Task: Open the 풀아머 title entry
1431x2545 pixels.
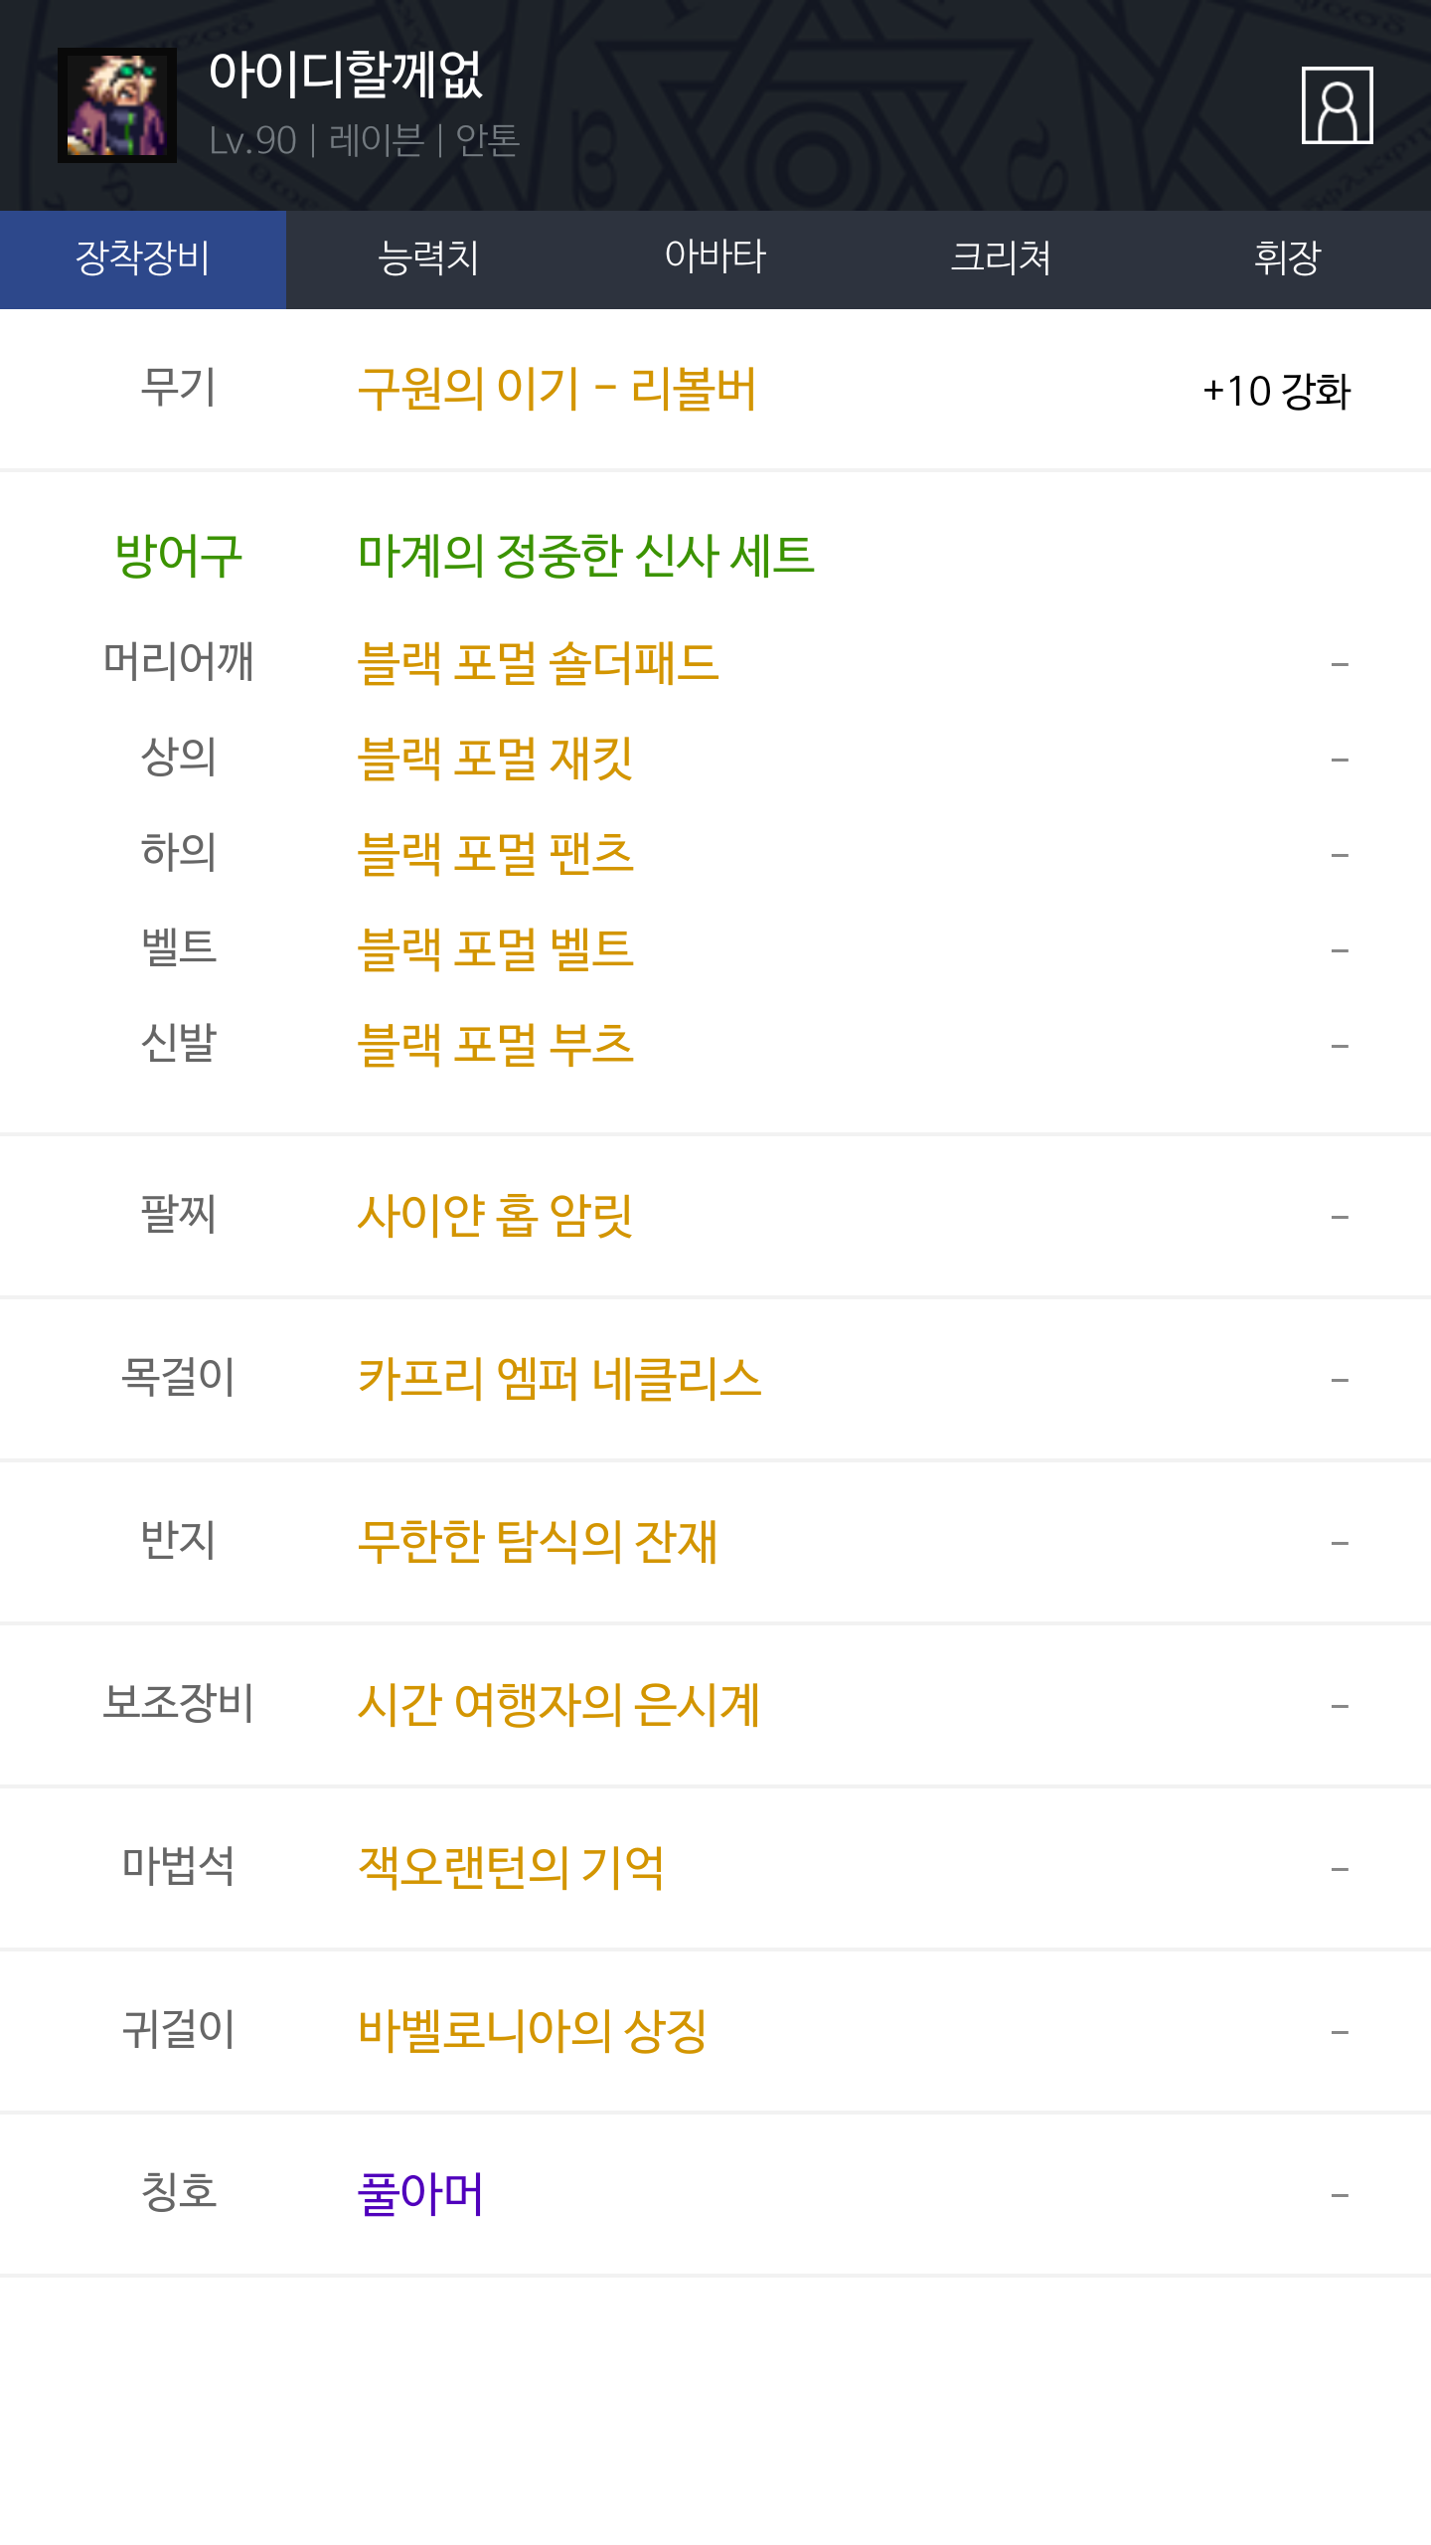Action: coord(420,2194)
